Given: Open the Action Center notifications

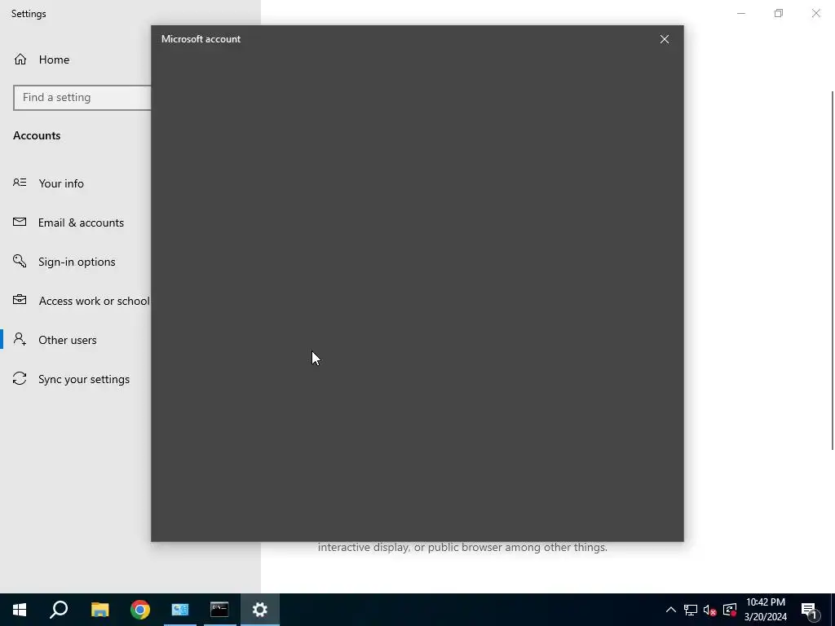Looking at the screenshot, I should pos(810,610).
